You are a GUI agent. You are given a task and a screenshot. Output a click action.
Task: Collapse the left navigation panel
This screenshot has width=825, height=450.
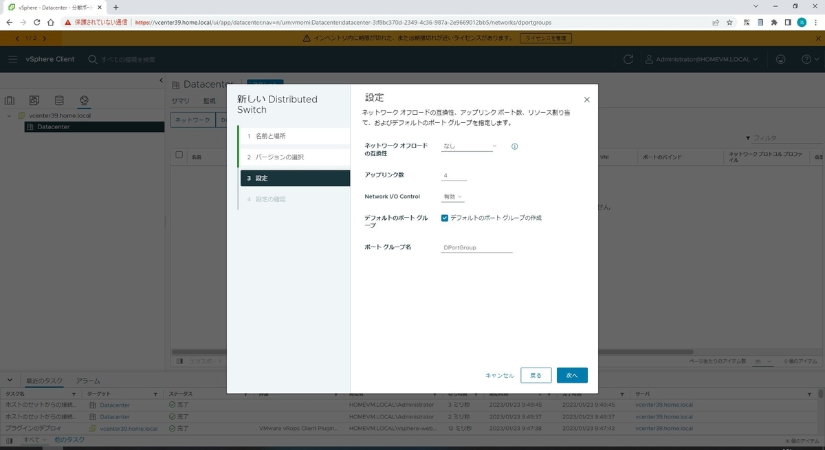coord(161,80)
